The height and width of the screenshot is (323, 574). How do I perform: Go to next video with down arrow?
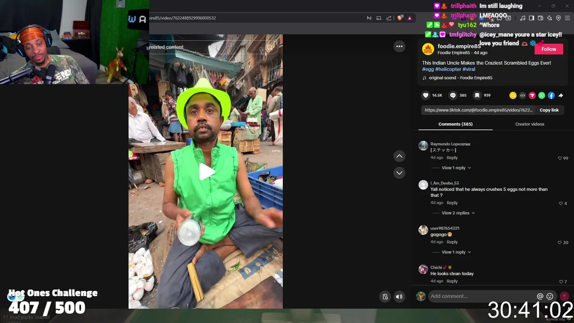coord(399,173)
